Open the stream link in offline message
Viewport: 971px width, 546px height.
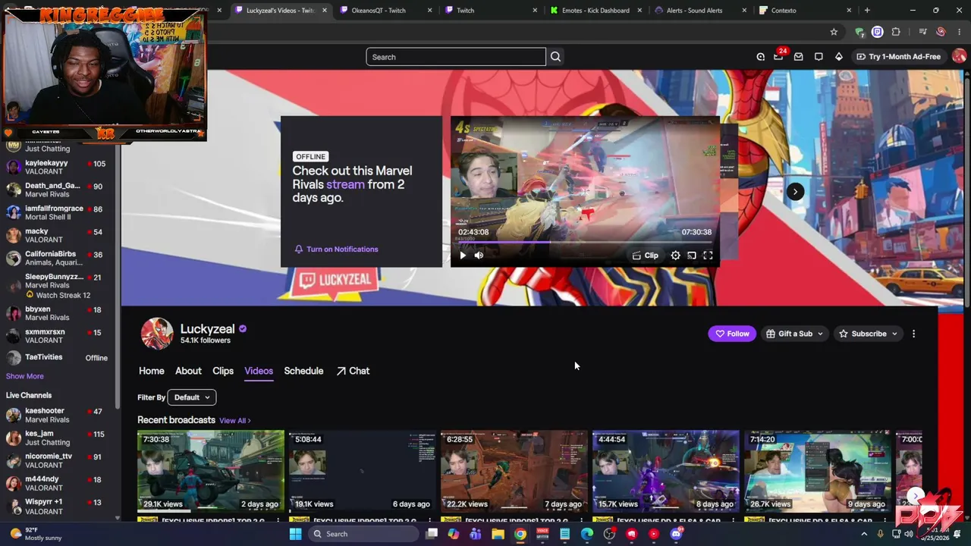coord(345,184)
